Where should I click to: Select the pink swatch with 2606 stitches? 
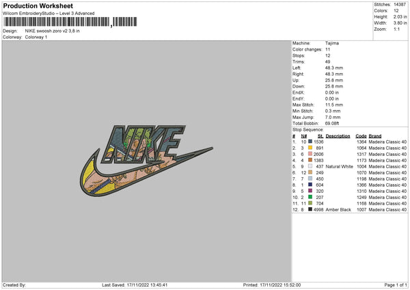coord(310,154)
